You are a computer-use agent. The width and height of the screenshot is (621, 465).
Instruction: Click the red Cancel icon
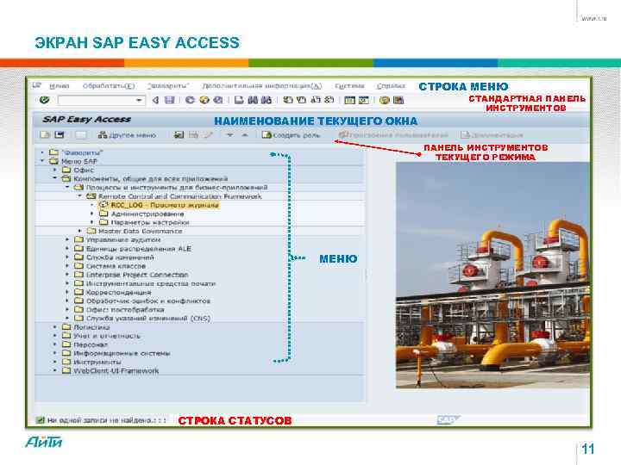coord(218,100)
